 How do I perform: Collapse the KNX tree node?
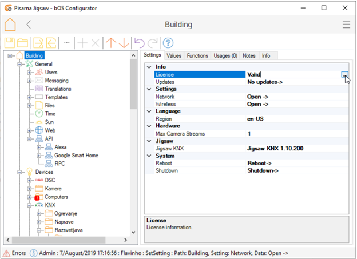coord(30,205)
